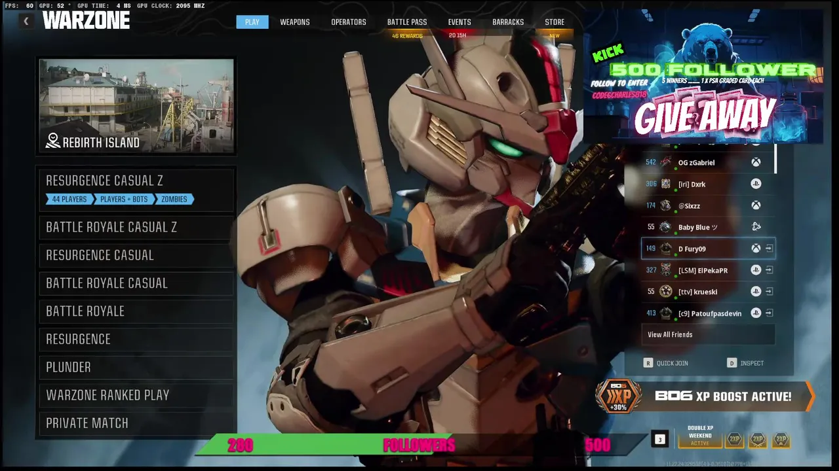
Task: Click the Battle.net icon beside Baby Blue
Action: point(756,227)
